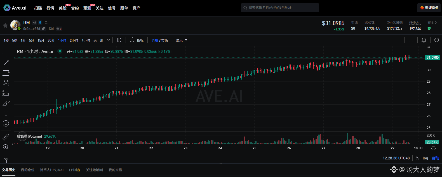Switch chart to price mode
The image size is (442, 177).
pyautogui.click(x=155, y=40)
